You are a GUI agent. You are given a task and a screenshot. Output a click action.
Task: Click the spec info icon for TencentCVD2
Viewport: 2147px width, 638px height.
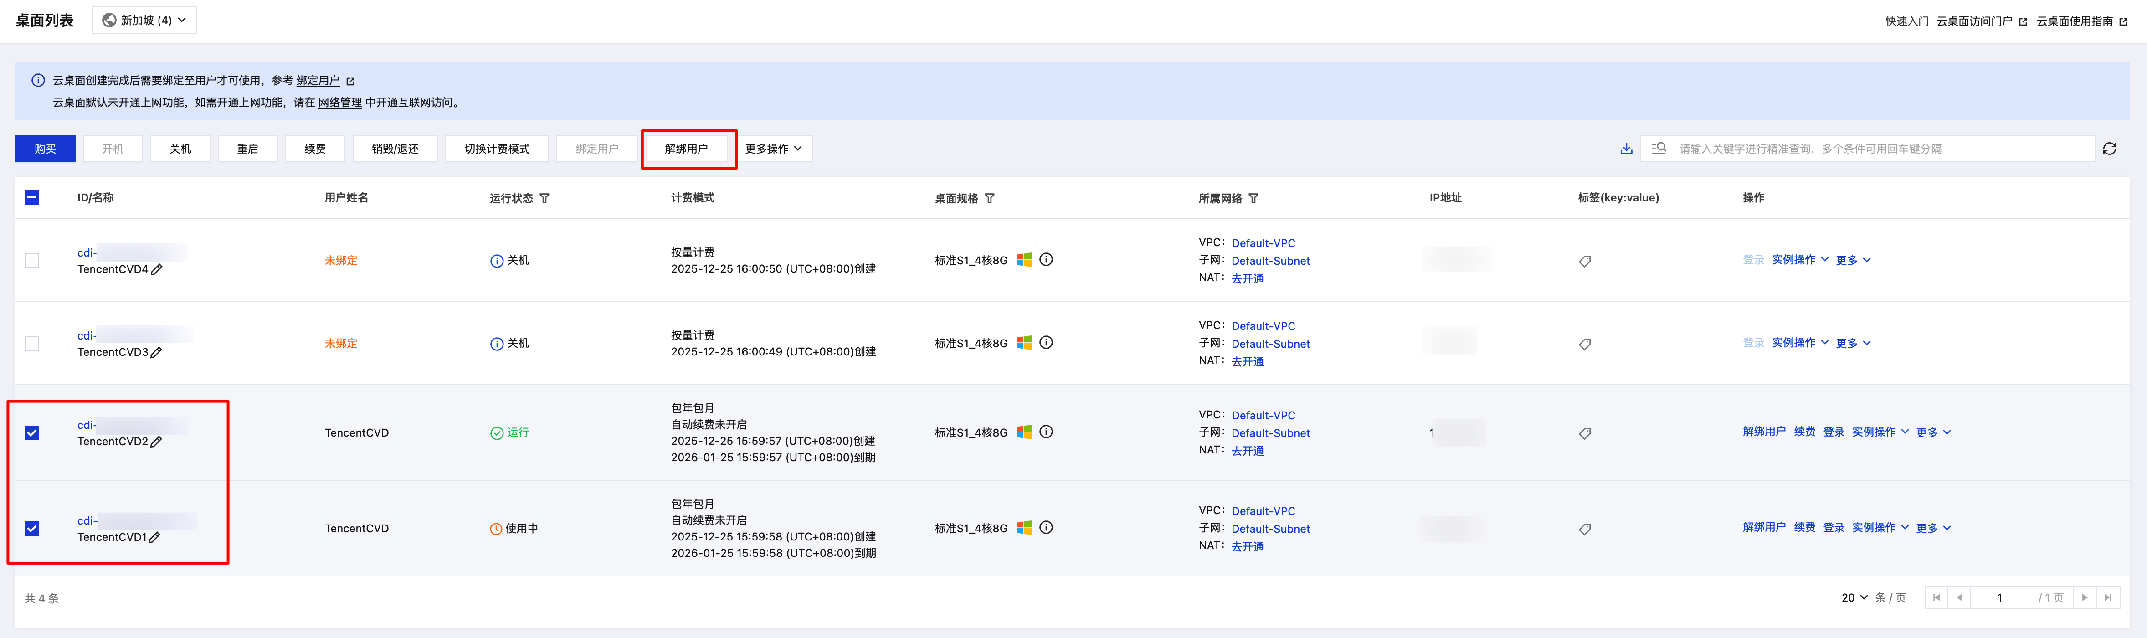coord(1046,432)
